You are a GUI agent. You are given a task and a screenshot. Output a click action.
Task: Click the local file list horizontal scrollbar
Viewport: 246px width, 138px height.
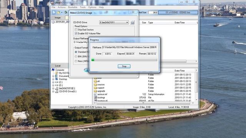143,103
